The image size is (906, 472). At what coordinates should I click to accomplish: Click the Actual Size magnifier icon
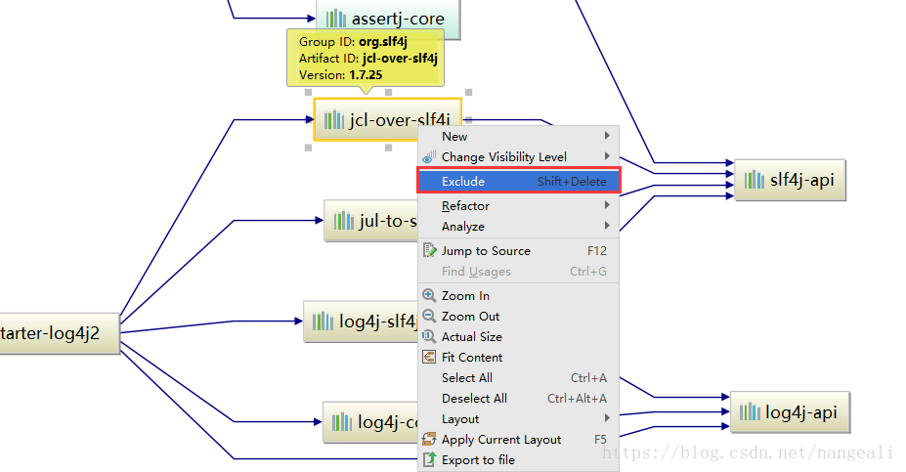pos(429,336)
